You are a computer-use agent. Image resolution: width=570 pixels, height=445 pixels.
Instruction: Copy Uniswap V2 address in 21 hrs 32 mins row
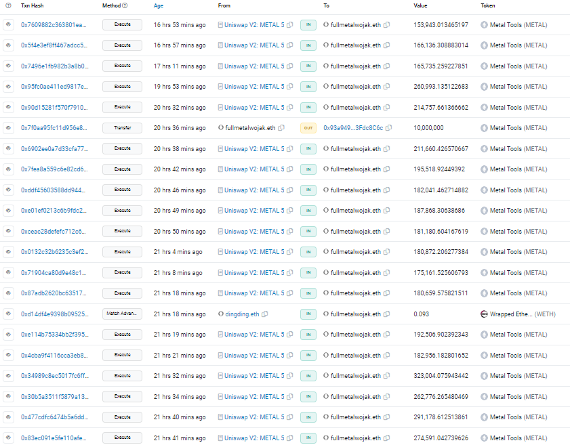[x=289, y=376]
